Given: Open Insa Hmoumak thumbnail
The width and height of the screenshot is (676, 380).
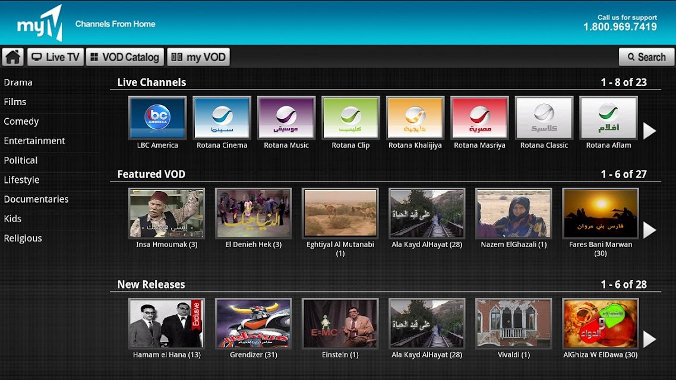Looking at the screenshot, I should [x=167, y=213].
